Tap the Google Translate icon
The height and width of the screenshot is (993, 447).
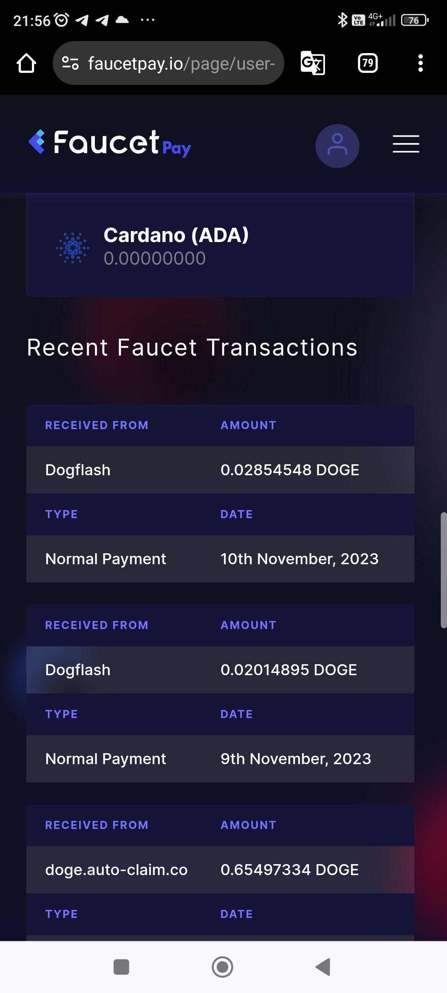click(313, 63)
